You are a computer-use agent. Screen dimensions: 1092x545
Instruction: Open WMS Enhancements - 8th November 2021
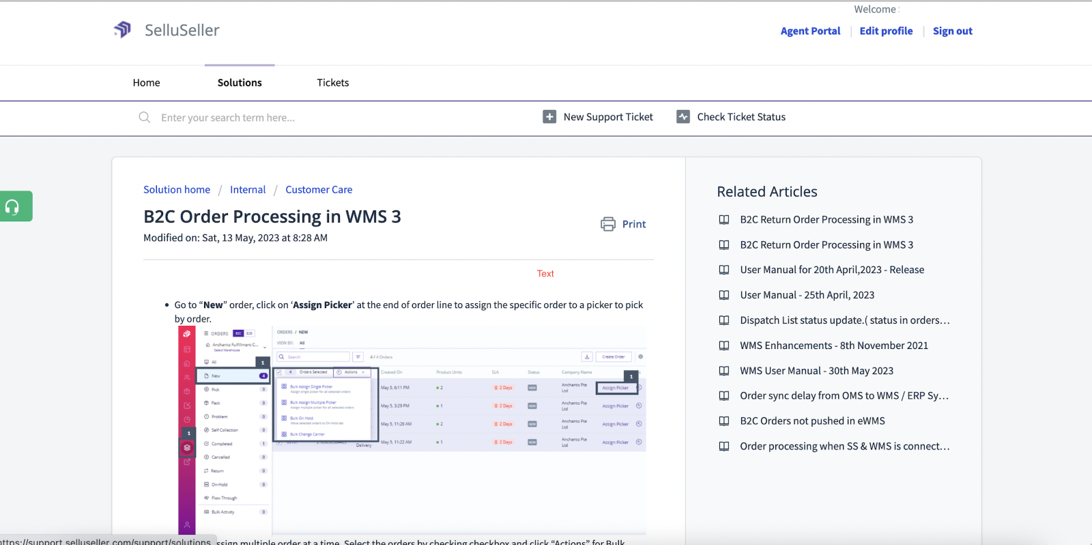coord(834,346)
